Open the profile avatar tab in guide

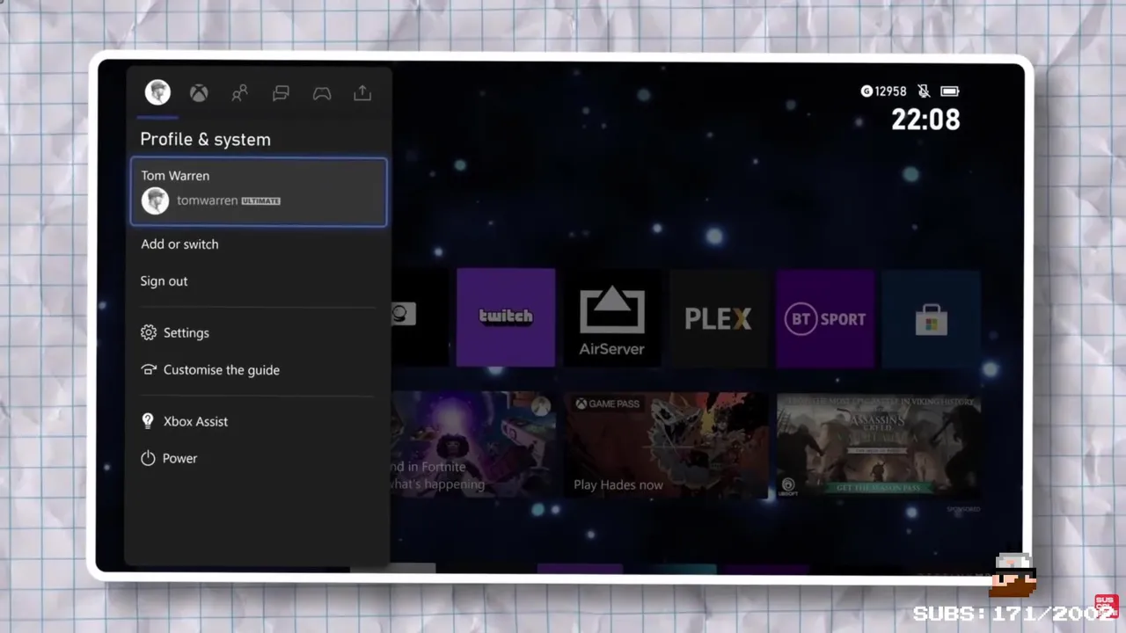(x=157, y=92)
